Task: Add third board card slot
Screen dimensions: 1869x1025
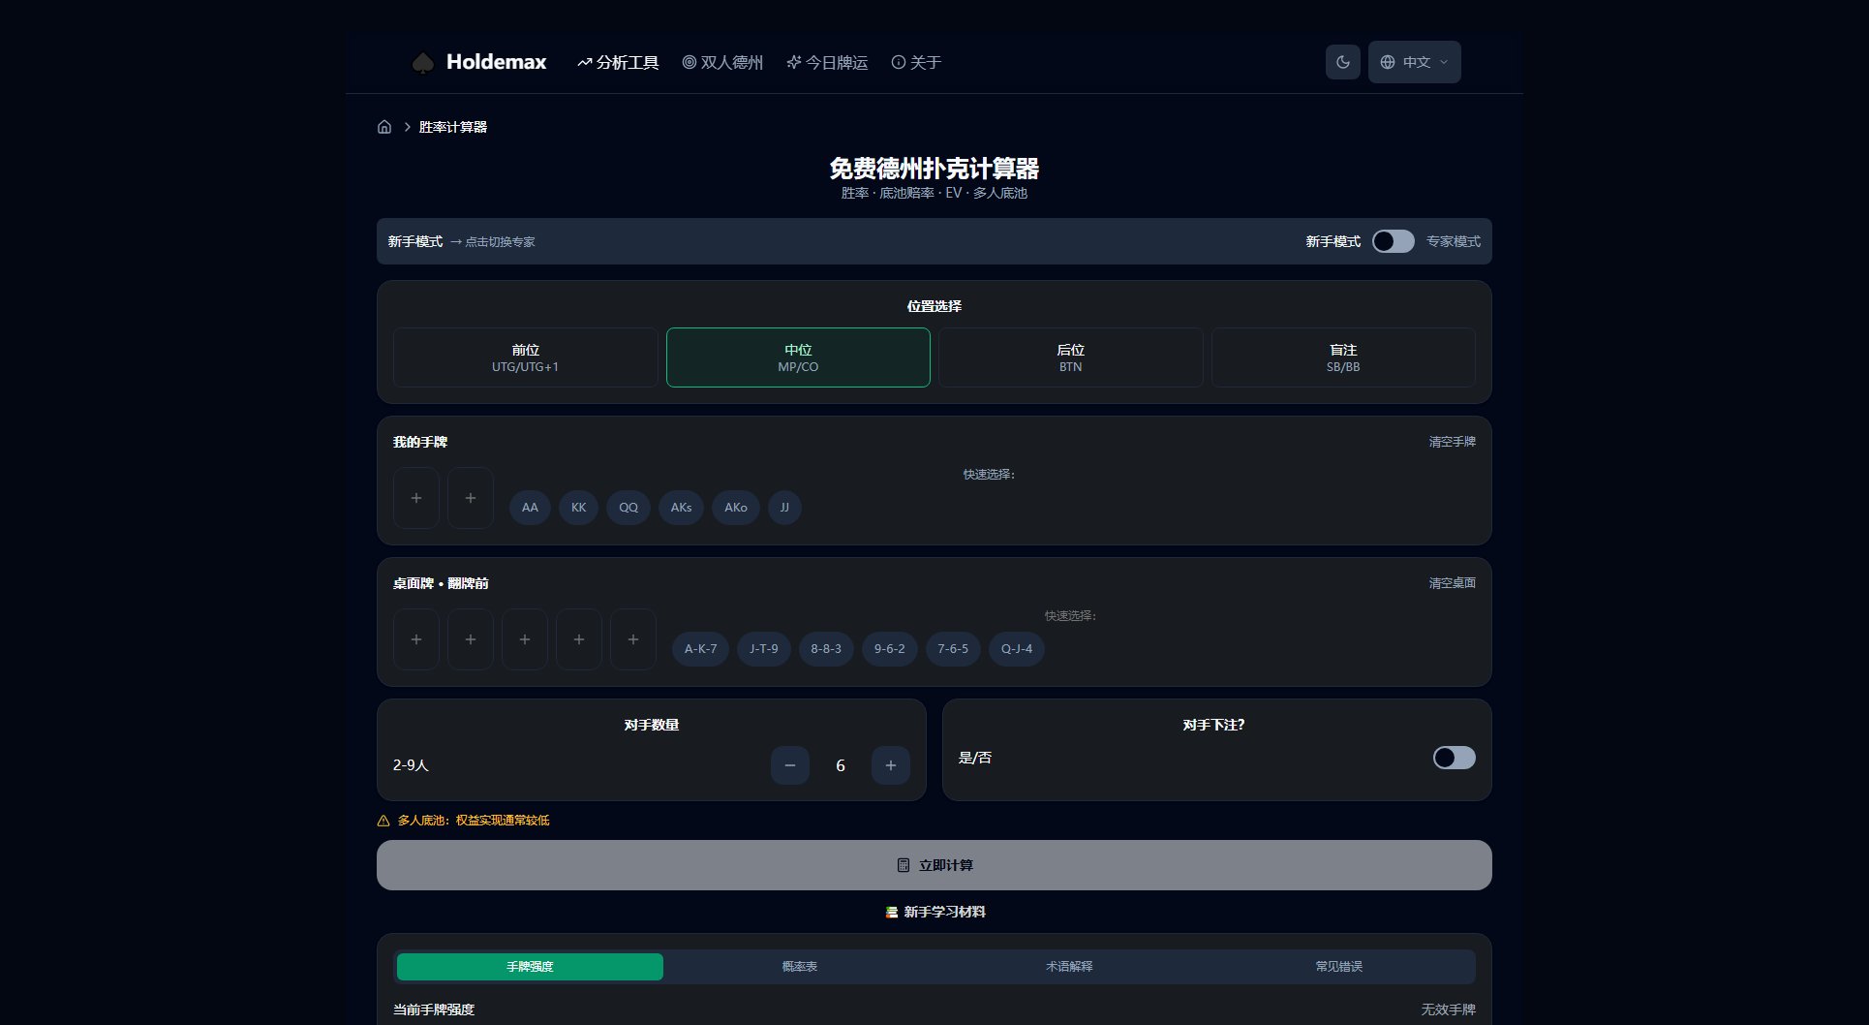Action: coord(525,639)
